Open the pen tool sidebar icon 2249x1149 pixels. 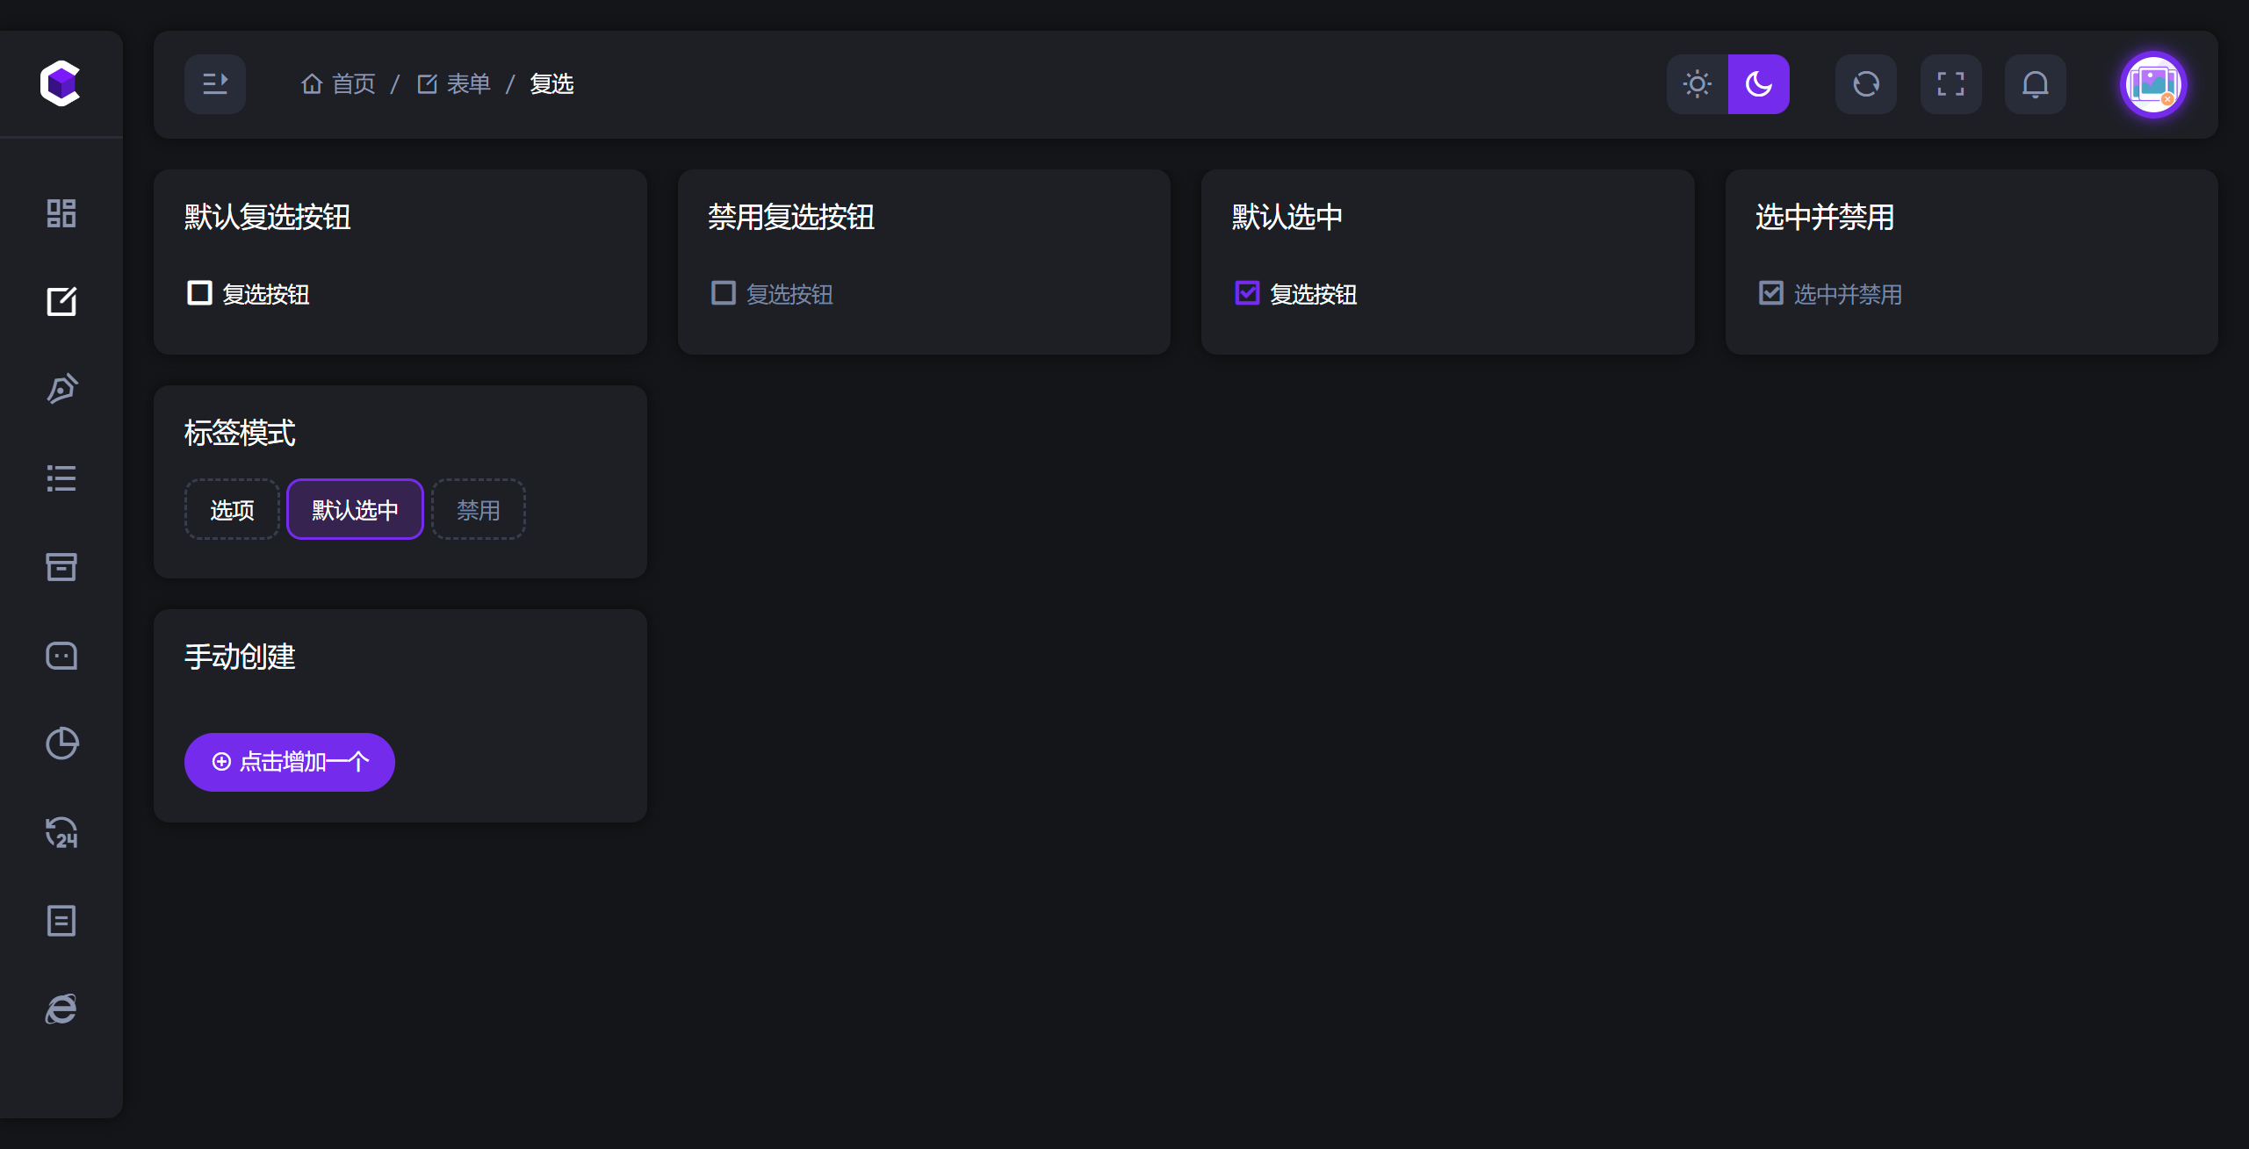(x=61, y=389)
